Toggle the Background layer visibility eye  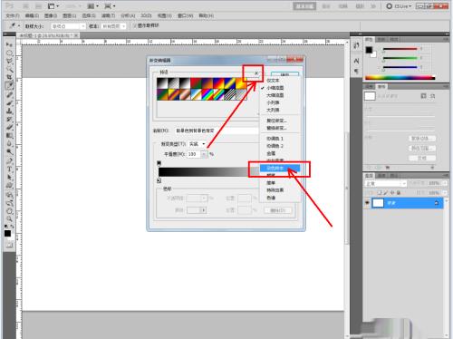click(367, 203)
